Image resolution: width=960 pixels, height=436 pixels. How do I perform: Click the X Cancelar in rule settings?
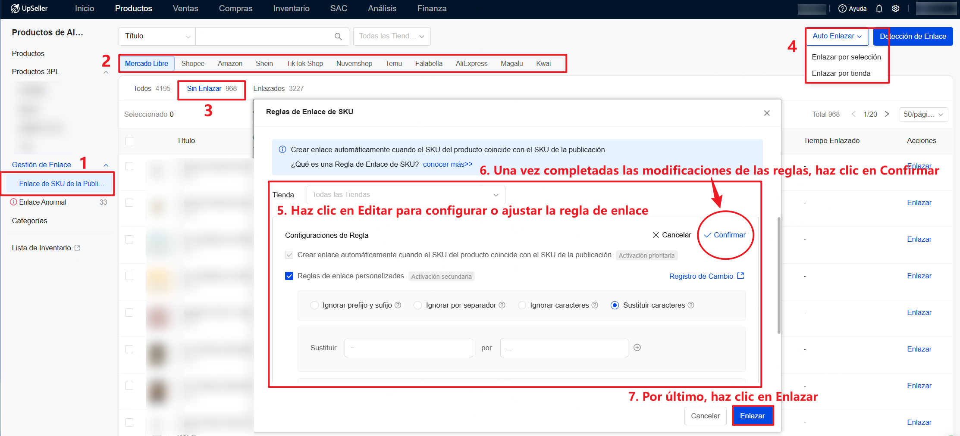(x=671, y=235)
